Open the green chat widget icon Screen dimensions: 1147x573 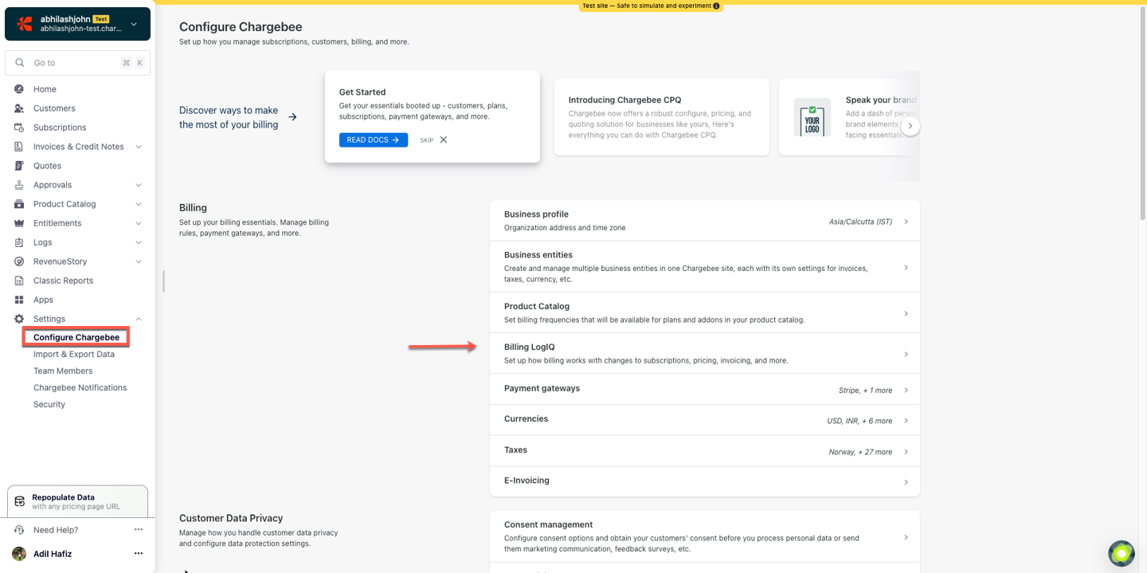point(1122,553)
